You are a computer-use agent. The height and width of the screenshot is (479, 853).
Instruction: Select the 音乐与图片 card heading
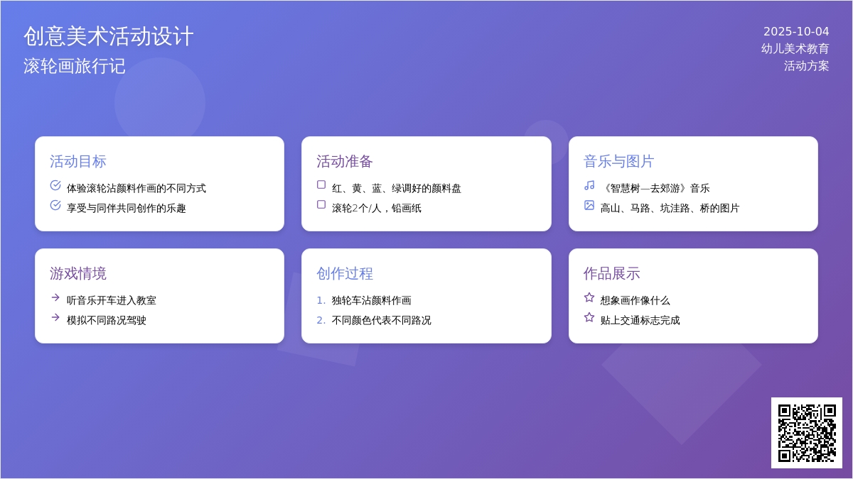click(x=618, y=161)
